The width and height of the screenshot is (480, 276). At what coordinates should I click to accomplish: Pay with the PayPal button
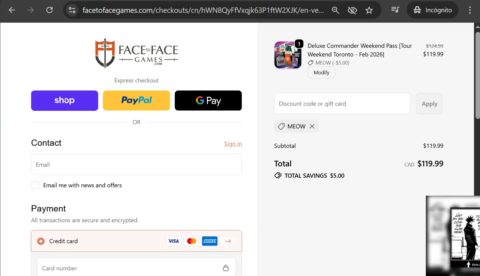pos(136,101)
